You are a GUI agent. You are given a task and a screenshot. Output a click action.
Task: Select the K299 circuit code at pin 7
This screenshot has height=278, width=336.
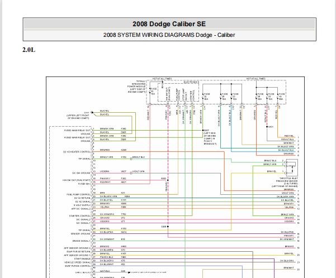[x=124, y=150]
